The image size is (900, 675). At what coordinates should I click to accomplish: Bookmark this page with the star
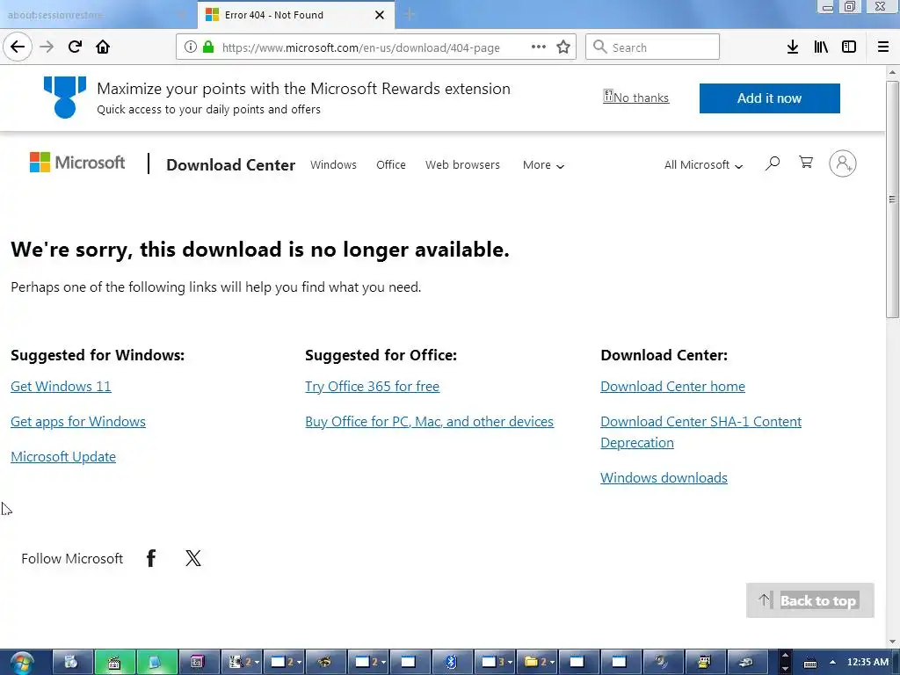(563, 47)
